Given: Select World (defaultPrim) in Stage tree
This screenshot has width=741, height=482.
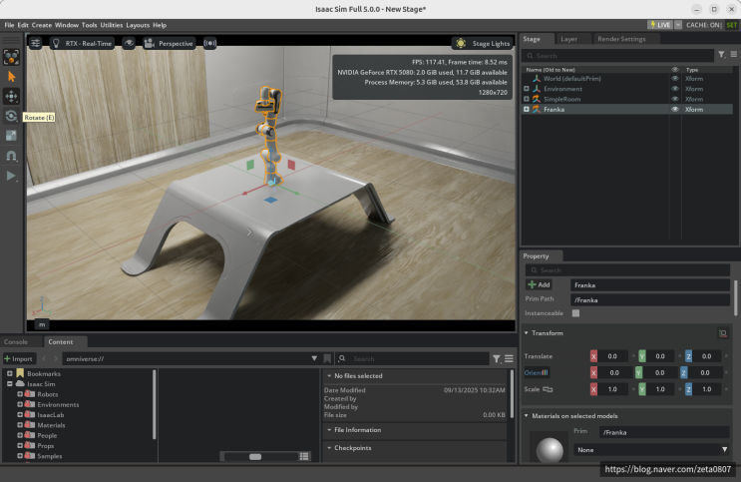Looking at the screenshot, I should (x=571, y=79).
